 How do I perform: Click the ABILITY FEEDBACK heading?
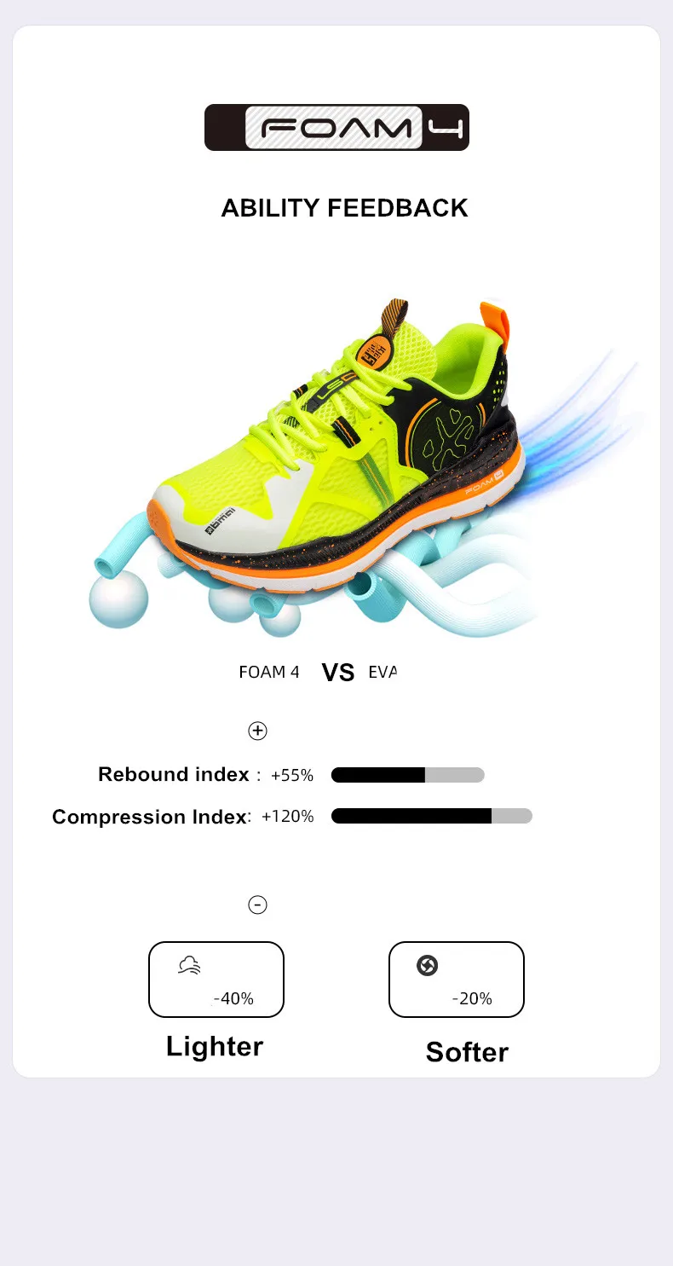pos(344,208)
